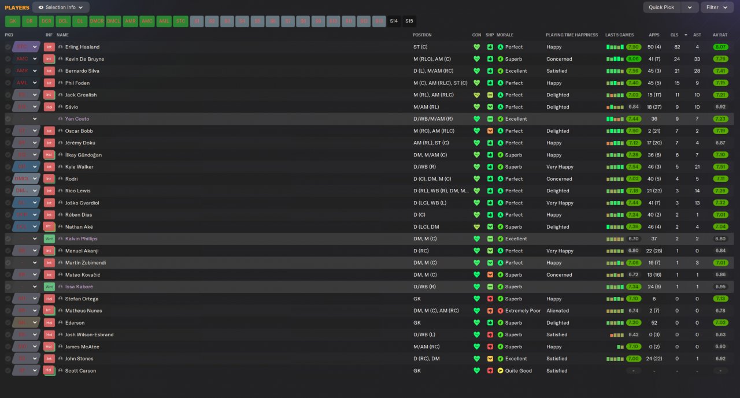The height and width of the screenshot is (398, 740).
Task: Toggle the picked circle for Rúben Dias
Action: [8, 215]
